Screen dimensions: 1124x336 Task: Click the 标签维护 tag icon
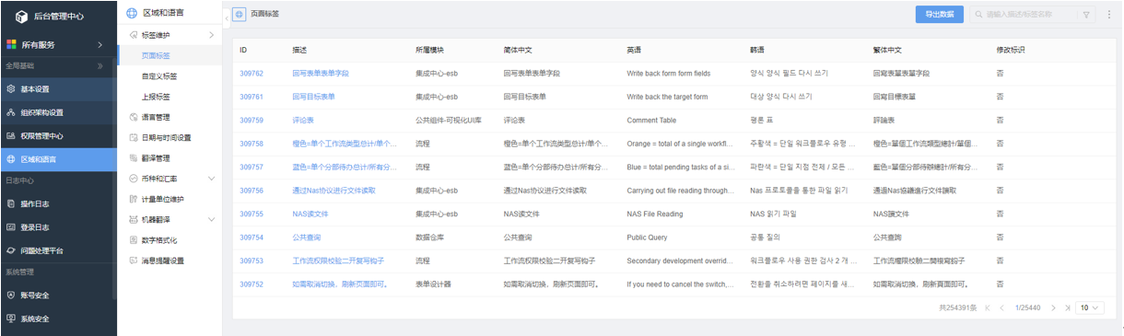coord(133,35)
